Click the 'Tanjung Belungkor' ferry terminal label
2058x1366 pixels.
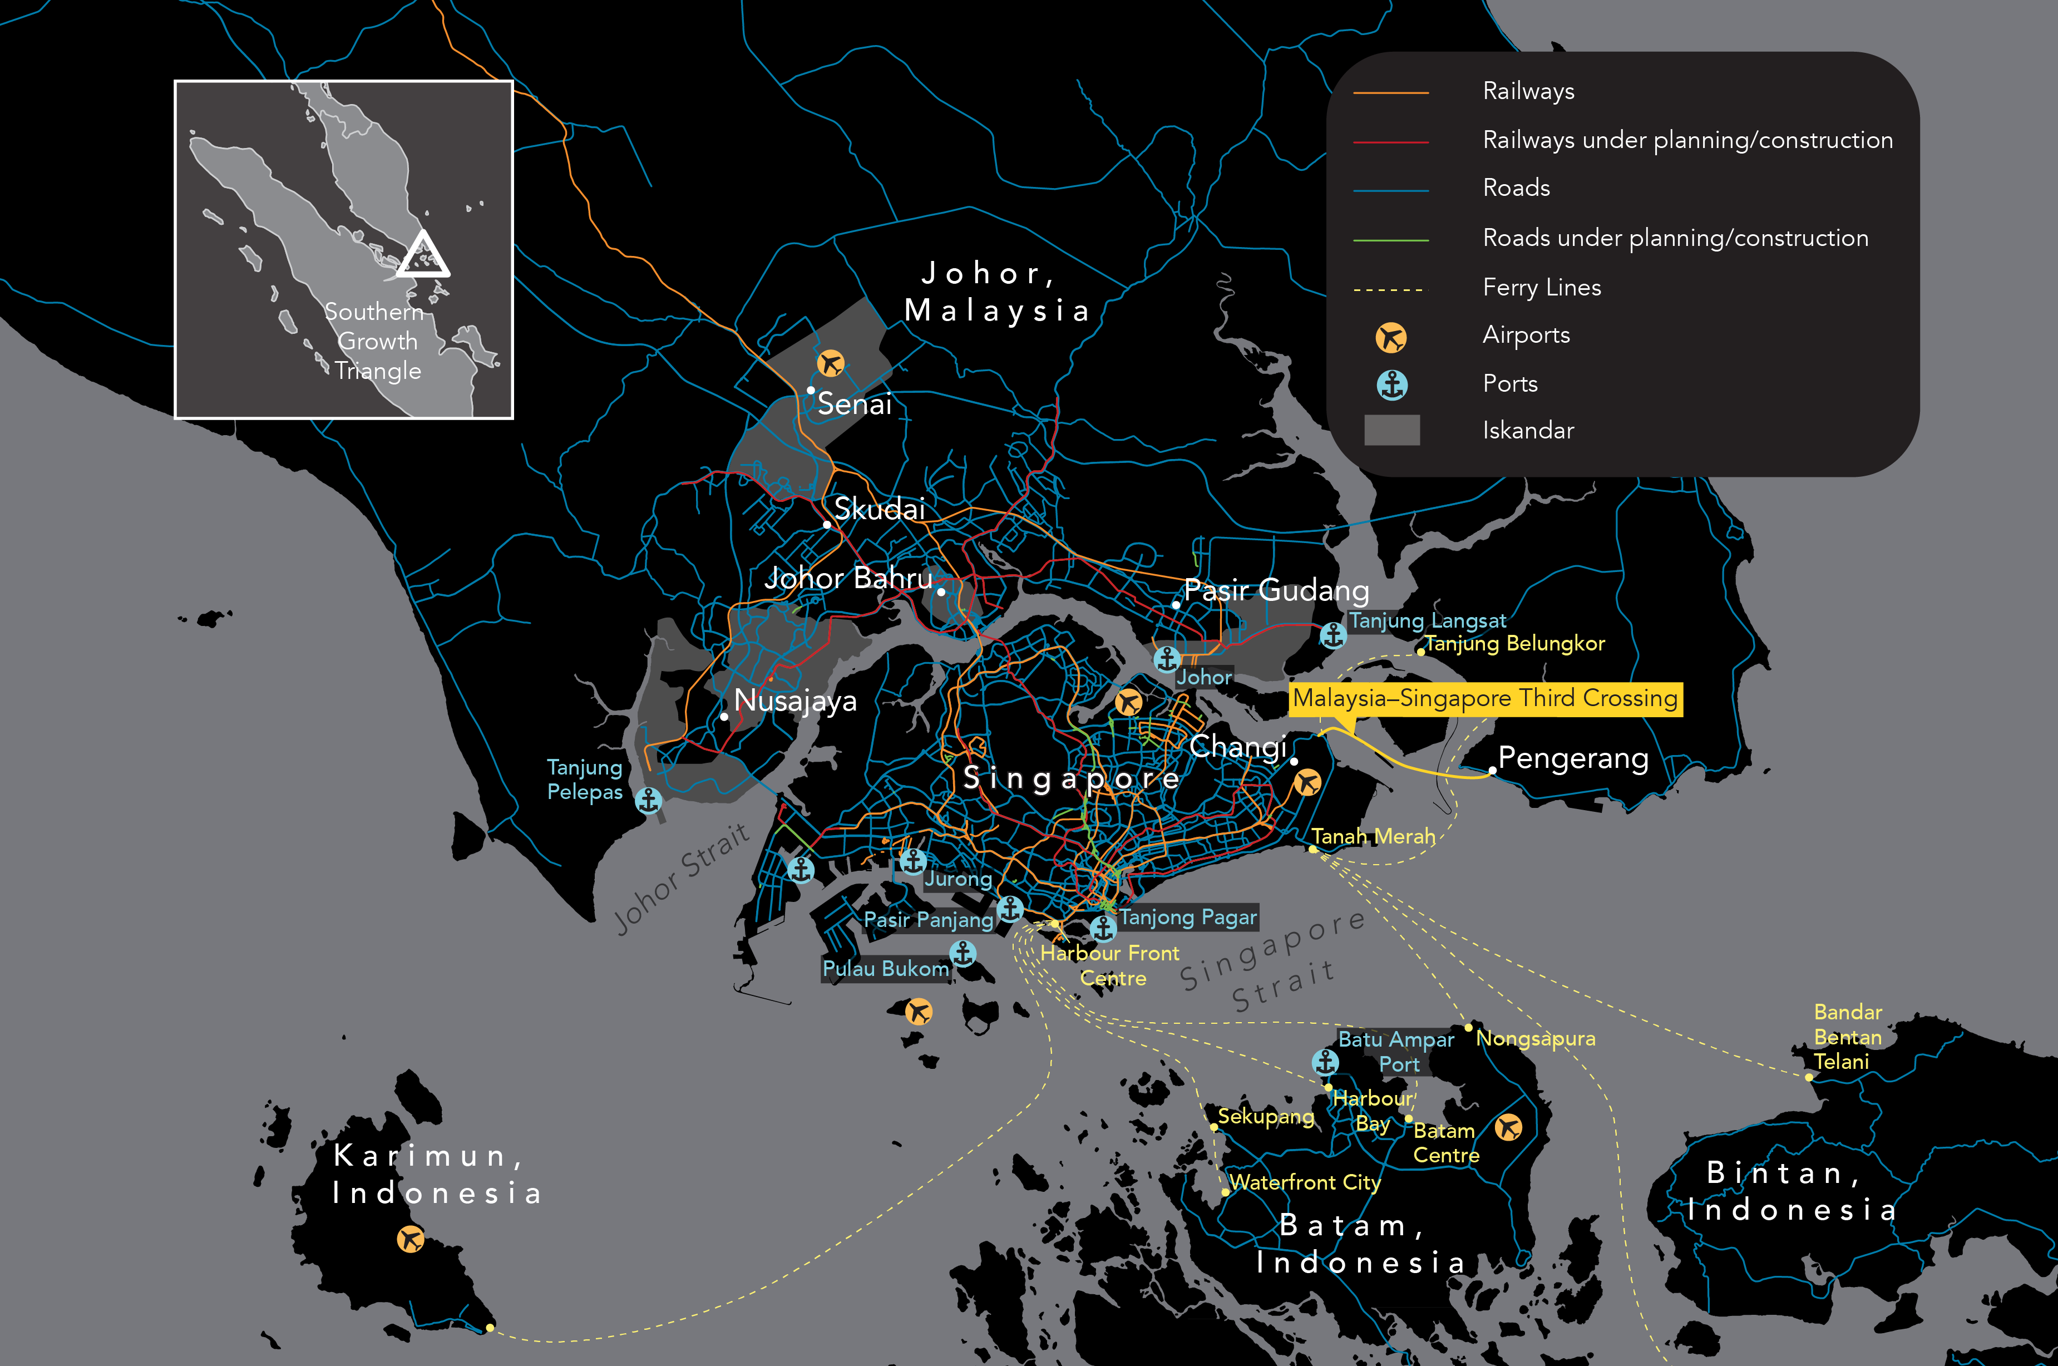[1514, 644]
